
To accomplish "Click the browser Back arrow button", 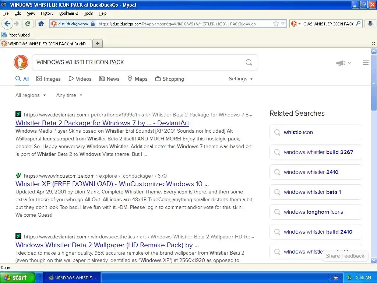I will [x=7, y=24].
